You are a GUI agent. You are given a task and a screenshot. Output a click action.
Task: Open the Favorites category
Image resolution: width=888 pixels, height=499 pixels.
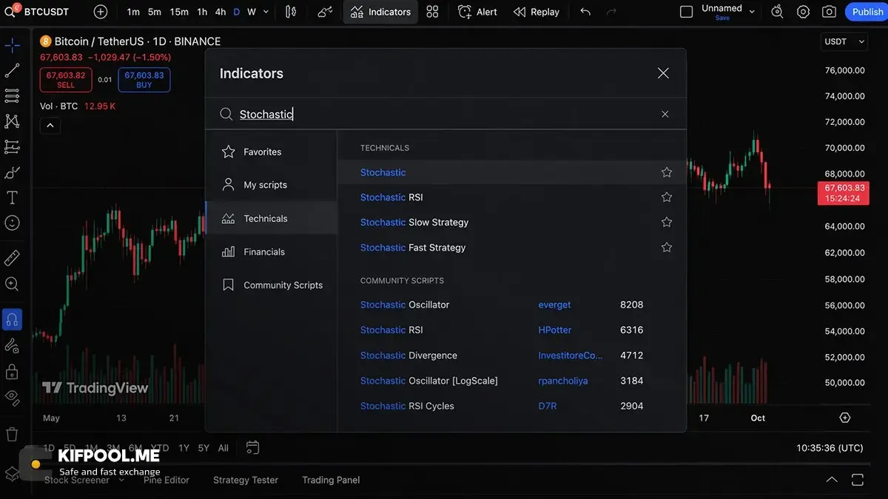coord(271,152)
